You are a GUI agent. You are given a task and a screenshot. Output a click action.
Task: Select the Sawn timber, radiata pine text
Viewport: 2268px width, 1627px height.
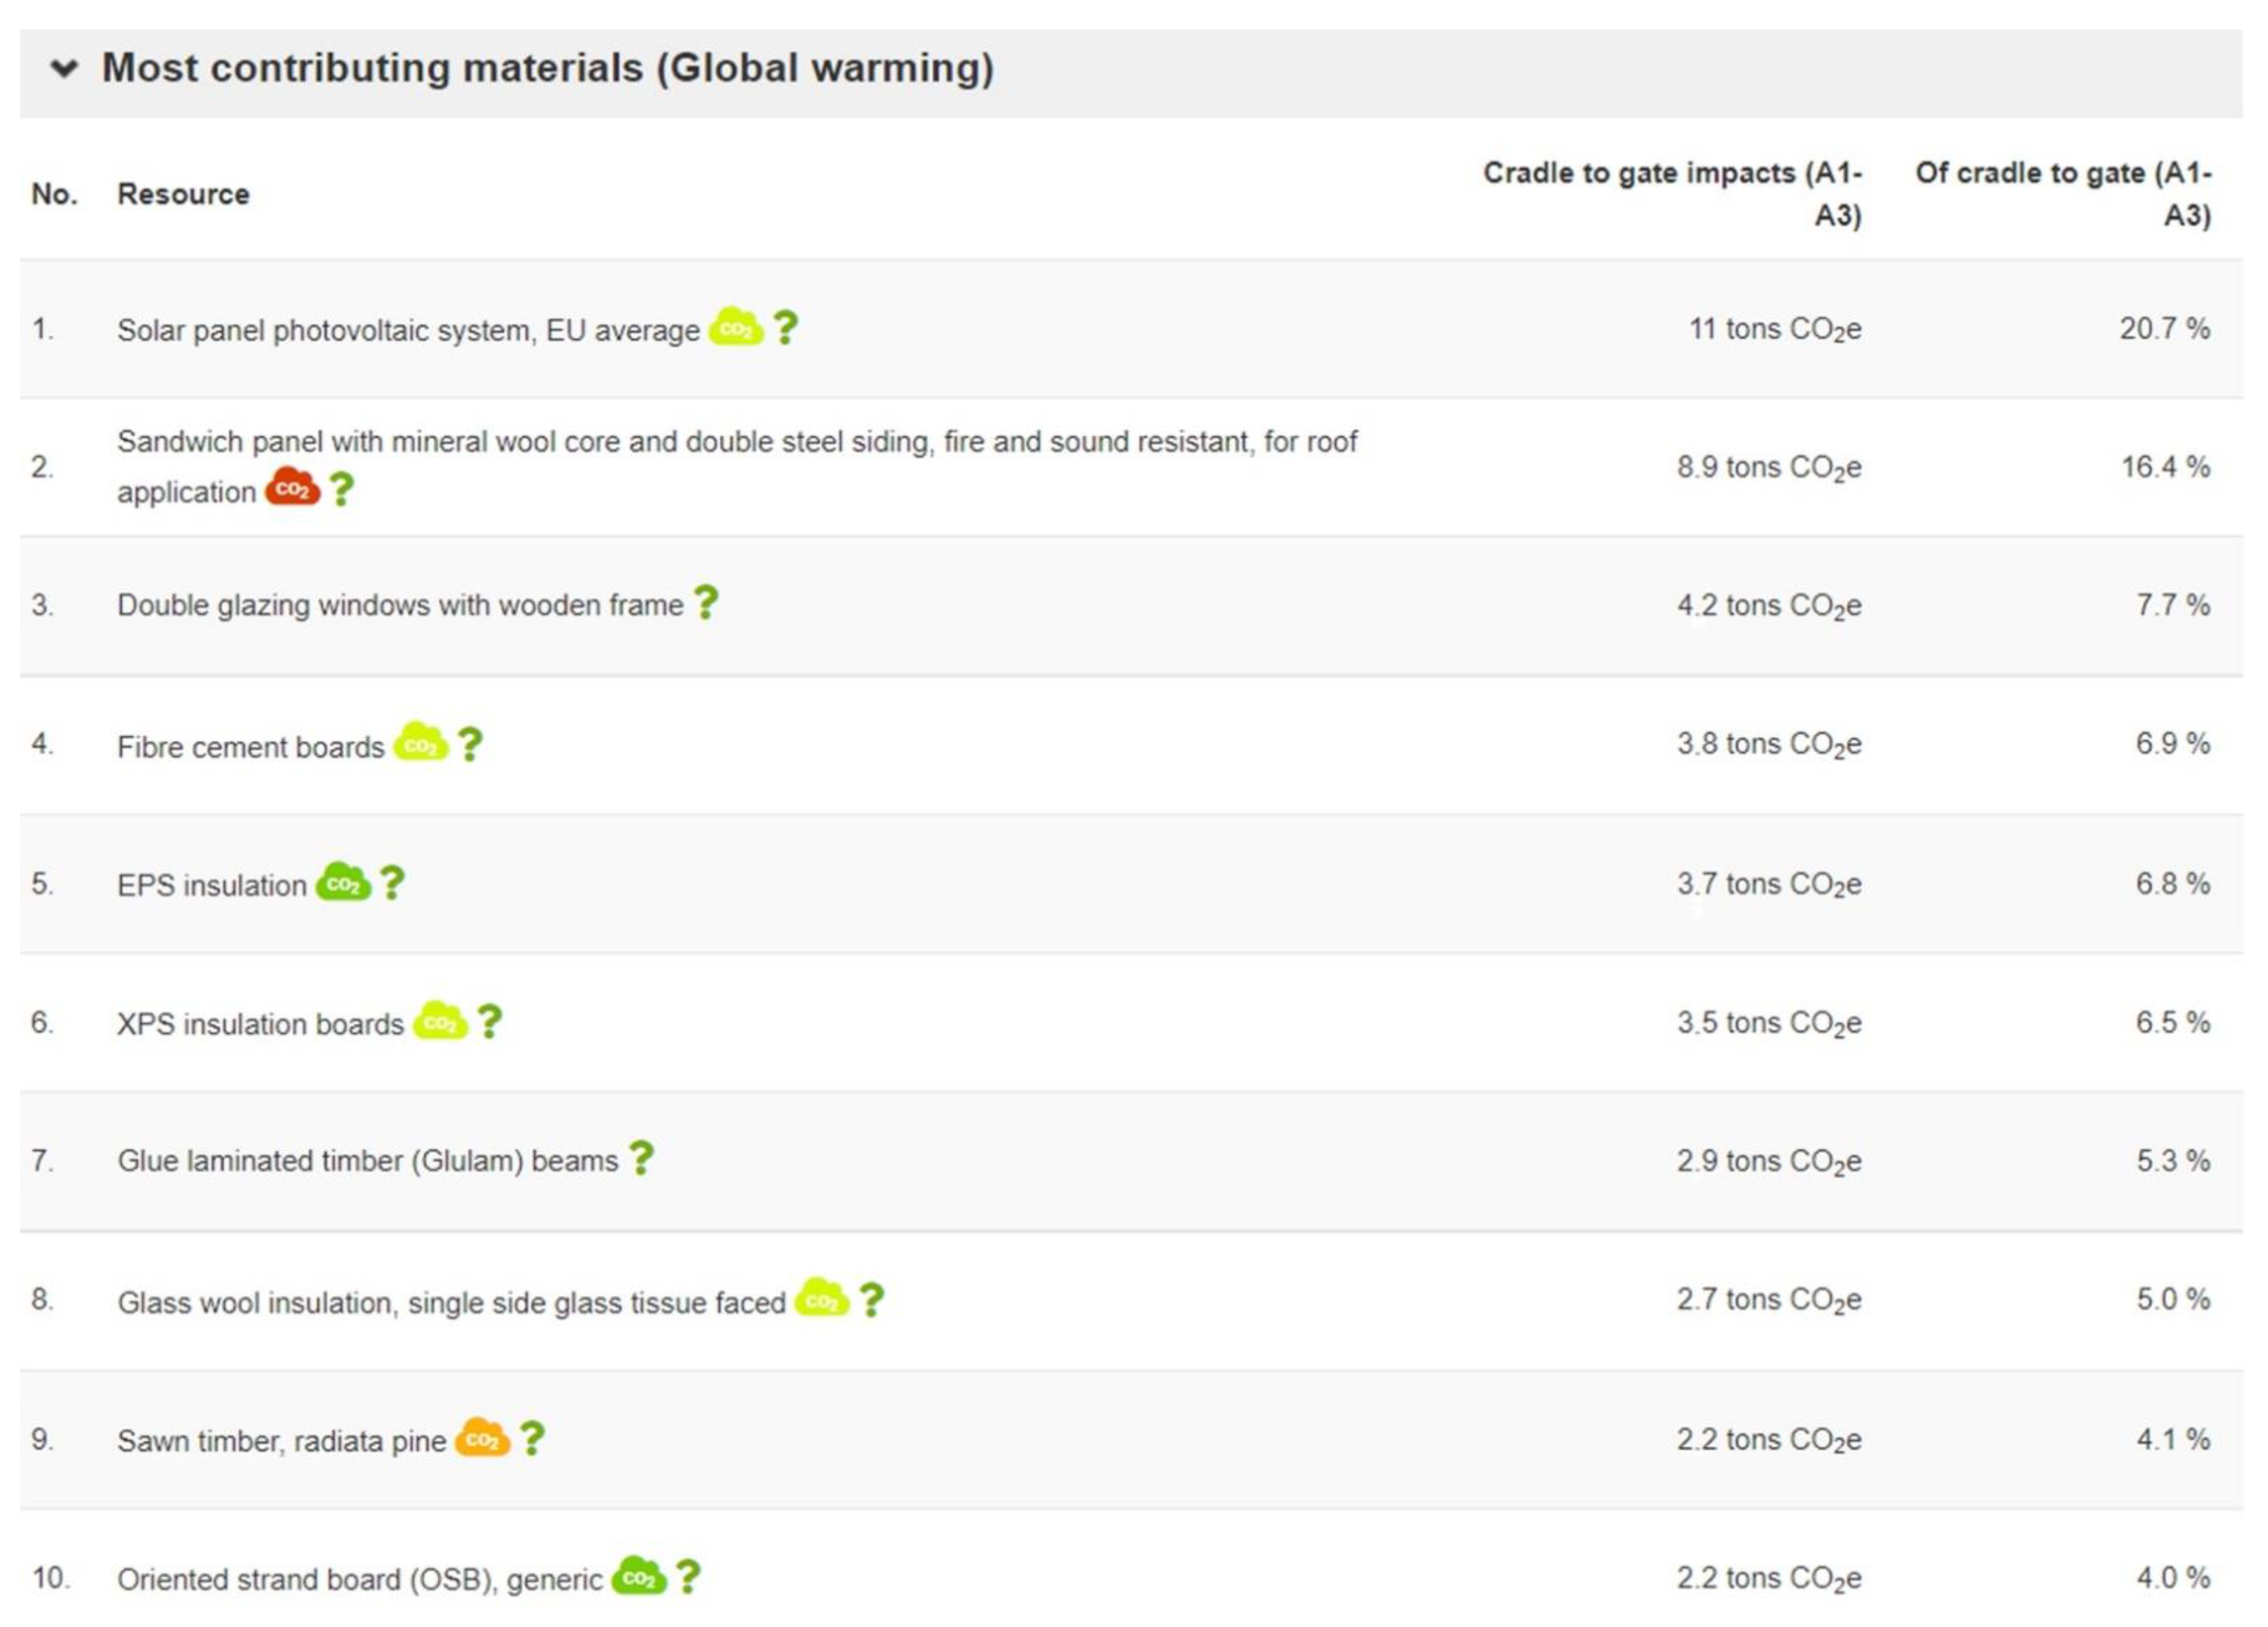(281, 1441)
